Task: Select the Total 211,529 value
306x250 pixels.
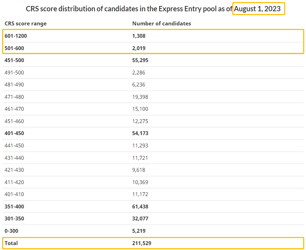Action: click(142, 243)
